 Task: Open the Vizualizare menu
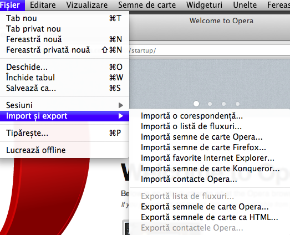point(87,5)
